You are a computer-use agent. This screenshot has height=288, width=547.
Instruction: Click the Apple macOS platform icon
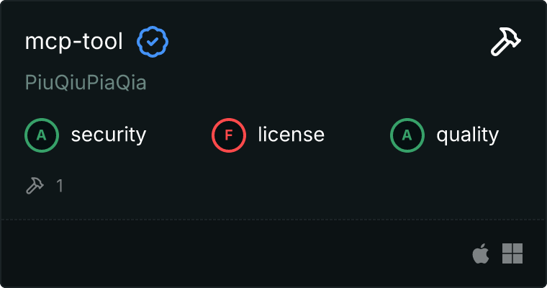(x=480, y=253)
